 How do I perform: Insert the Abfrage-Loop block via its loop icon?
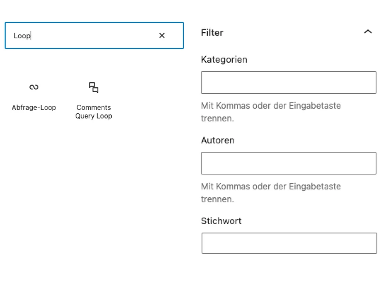34,87
